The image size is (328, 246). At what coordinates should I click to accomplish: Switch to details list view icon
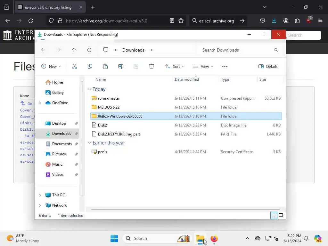(274, 215)
